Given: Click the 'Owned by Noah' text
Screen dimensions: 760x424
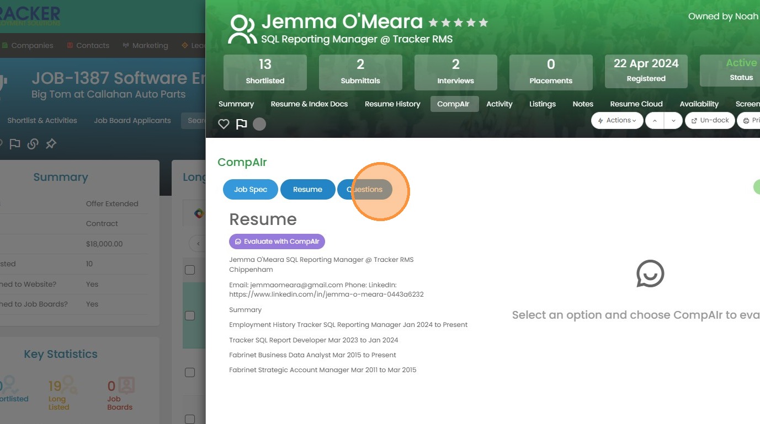Looking at the screenshot, I should tap(724, 16).
